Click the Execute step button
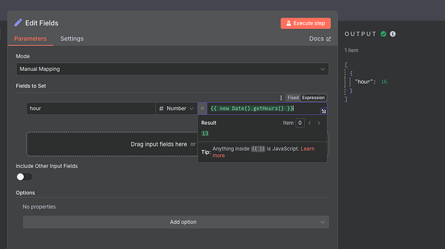The height and width of the screenshot is (249, 445). tap(306, 23)
